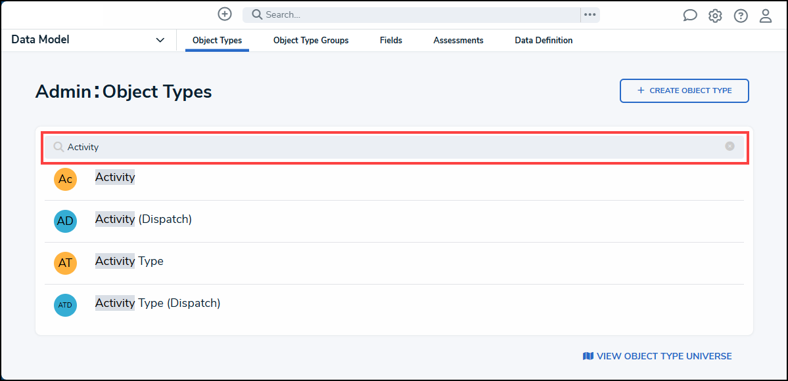Screen dimensions: 788x381
Task: Click the Activity filter input field
Action: point(394,147)
